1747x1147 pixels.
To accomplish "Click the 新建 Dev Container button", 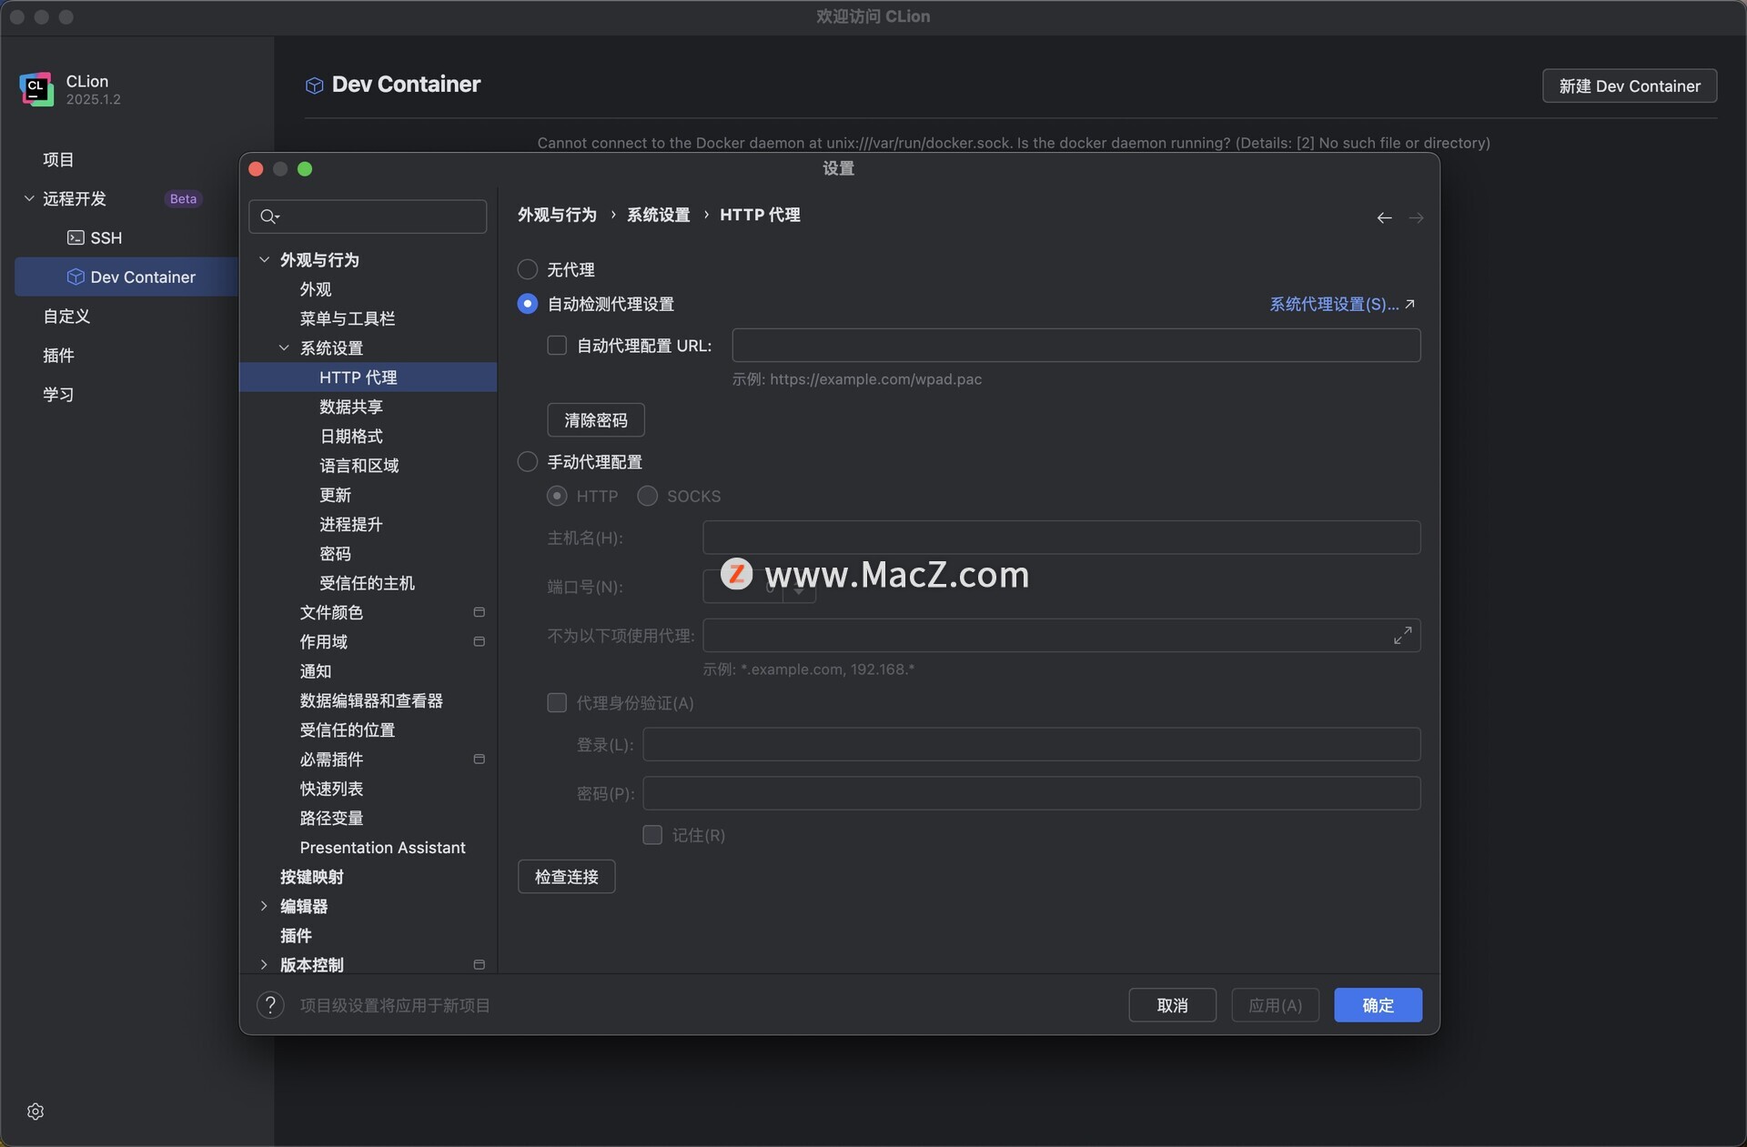I will [1630, 86].
